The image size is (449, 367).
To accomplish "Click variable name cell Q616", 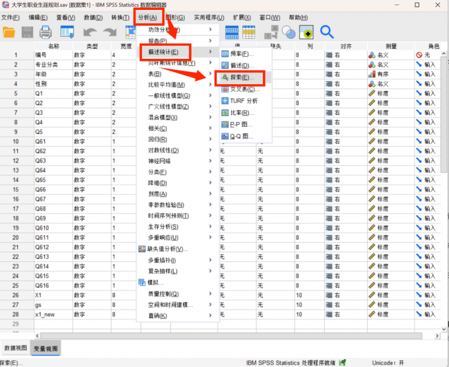I will pos(53,286).
